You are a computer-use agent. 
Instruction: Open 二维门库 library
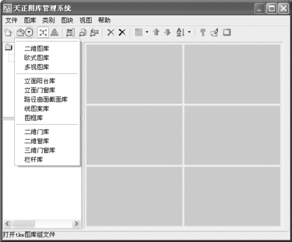coord(47,132)
